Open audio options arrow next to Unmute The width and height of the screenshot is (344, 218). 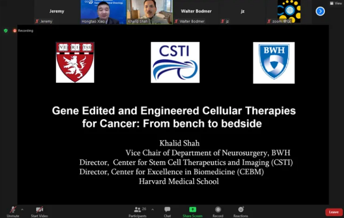pos(22,210)
